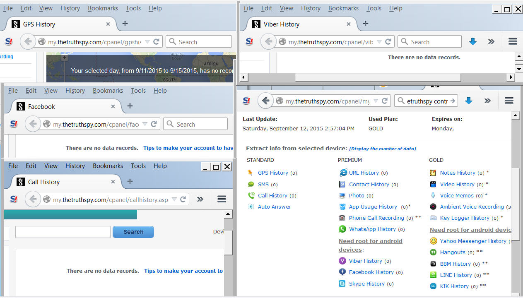This screenshot has width=523, height=298.
Task: Show more toolbar items in Call History window
Action: pos(200,199)
